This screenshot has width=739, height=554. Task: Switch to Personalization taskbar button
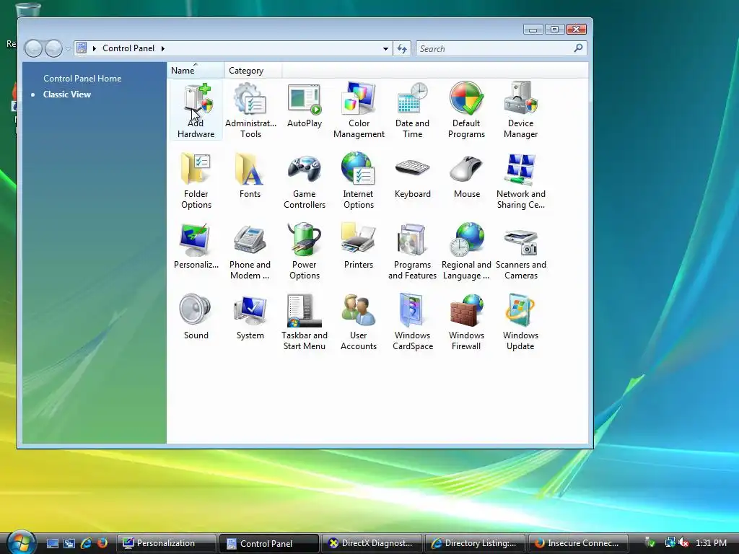(x=166, y=544)
